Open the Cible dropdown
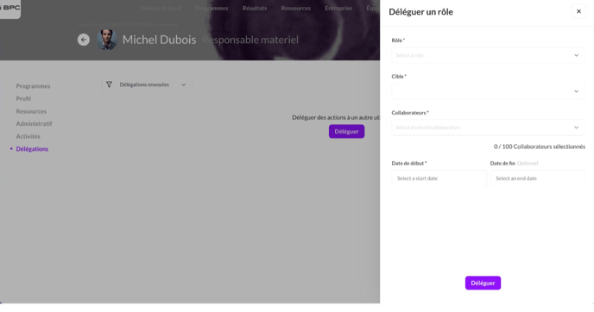The width and height of the screenshot is (594, 312). (488, 91)
